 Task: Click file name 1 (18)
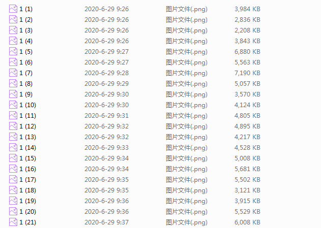[x=27, y=190]
